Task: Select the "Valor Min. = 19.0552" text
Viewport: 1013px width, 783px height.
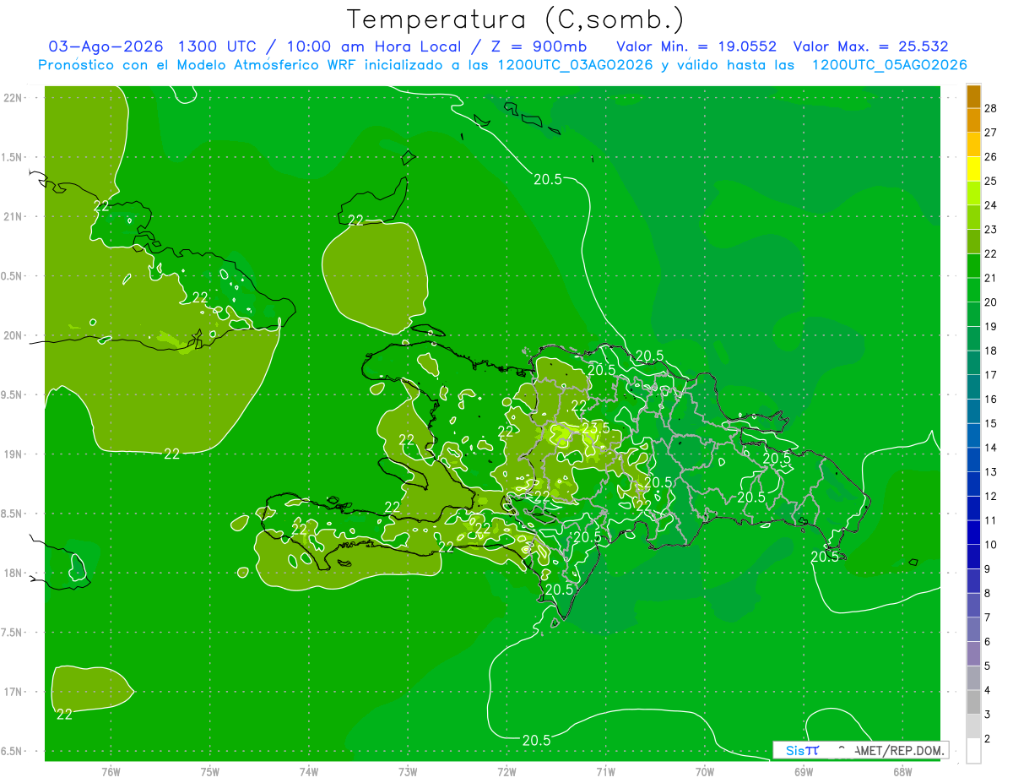Action: click(697, 46)
